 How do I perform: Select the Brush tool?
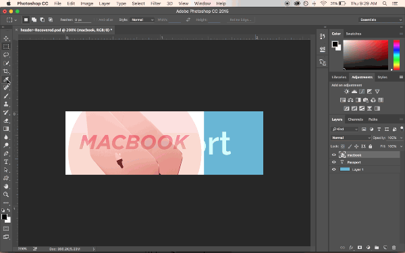point(6,96)
